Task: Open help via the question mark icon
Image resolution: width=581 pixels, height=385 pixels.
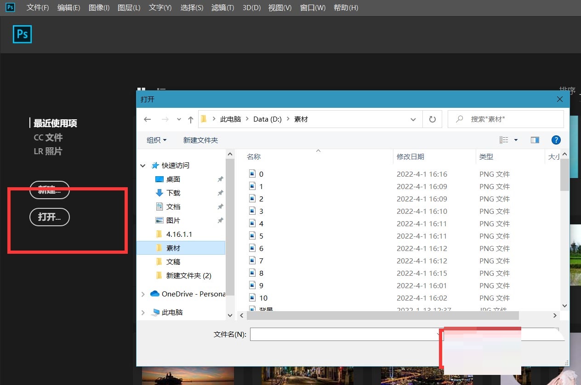Action: (556, 140)
